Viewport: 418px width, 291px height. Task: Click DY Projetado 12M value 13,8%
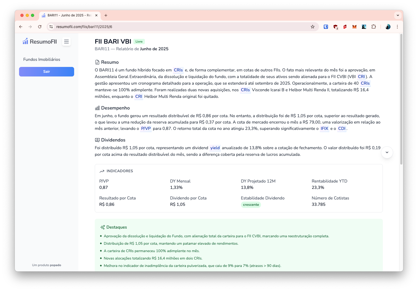coord(247,188)
